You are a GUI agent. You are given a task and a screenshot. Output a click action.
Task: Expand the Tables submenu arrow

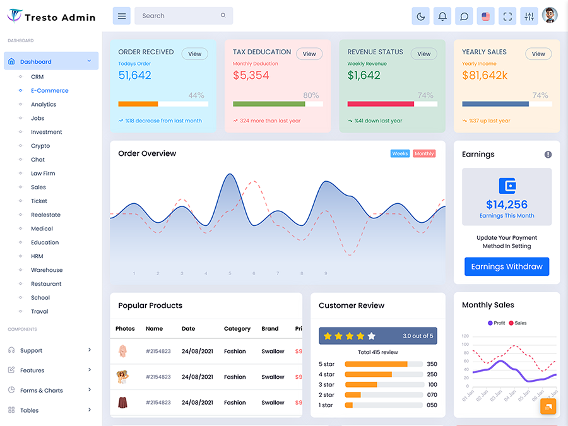[x=90, y=410]
